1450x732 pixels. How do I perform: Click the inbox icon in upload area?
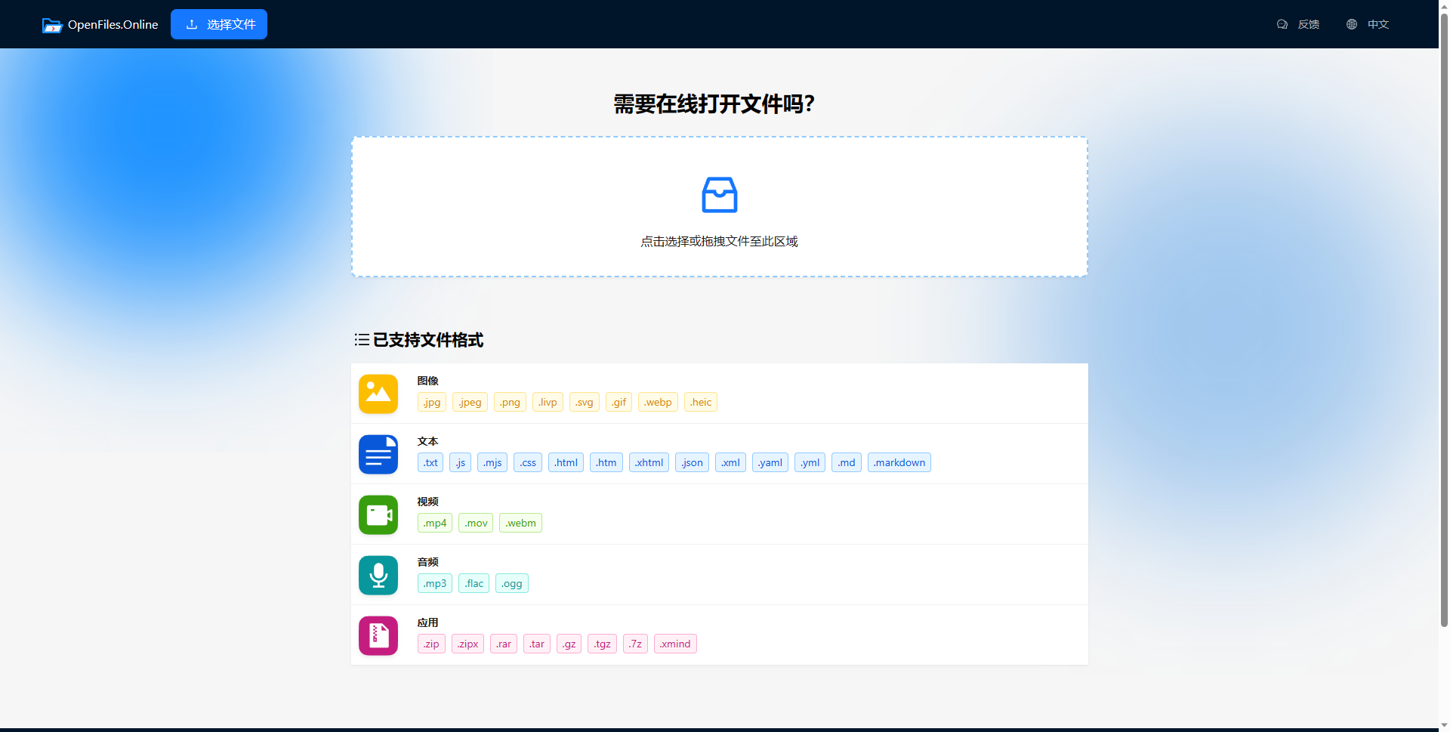tap(719, 195)
